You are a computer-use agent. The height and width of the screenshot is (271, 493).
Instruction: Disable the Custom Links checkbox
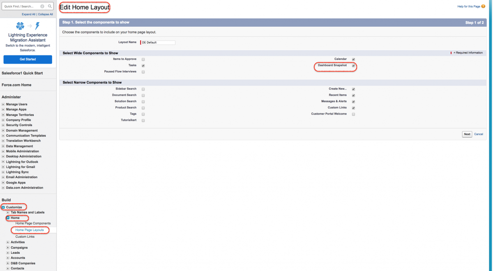353,108
